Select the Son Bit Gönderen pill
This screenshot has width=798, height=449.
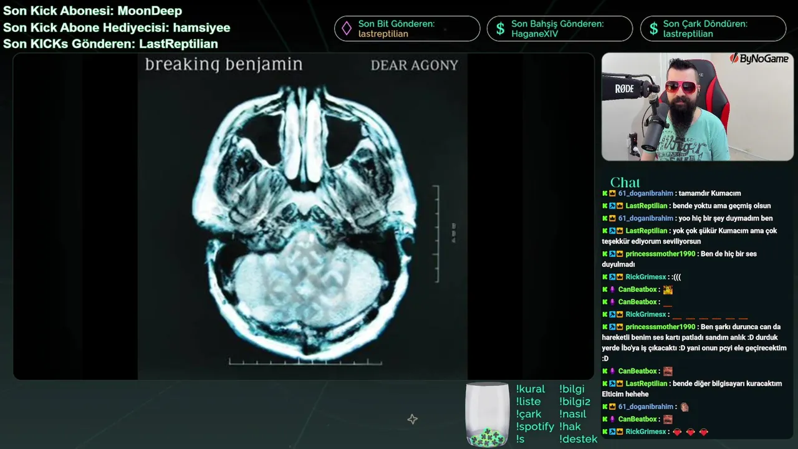coord(407,29)
